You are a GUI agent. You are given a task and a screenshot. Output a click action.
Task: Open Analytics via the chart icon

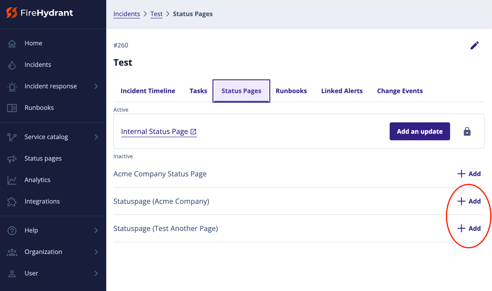click(12, 180)
